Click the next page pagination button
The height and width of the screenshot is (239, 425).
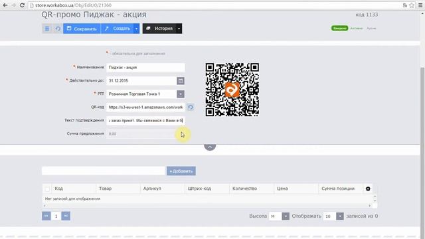point(66,216)
